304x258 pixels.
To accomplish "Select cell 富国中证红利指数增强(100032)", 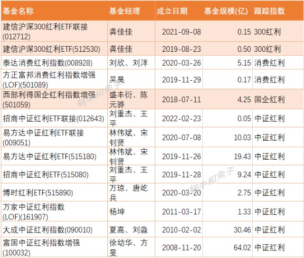I will point(54,248).
